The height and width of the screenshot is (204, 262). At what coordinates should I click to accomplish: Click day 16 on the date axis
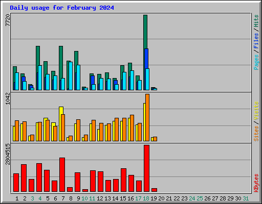coord(130,198)
